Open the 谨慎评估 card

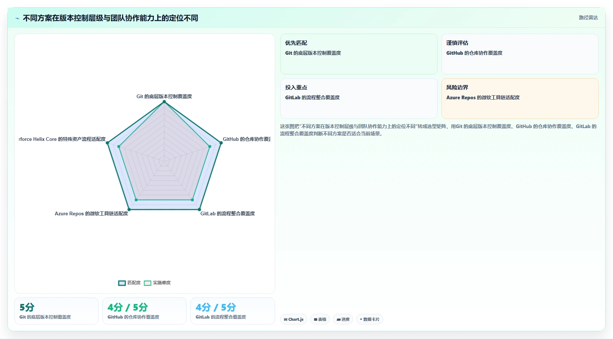pos(520,54)
